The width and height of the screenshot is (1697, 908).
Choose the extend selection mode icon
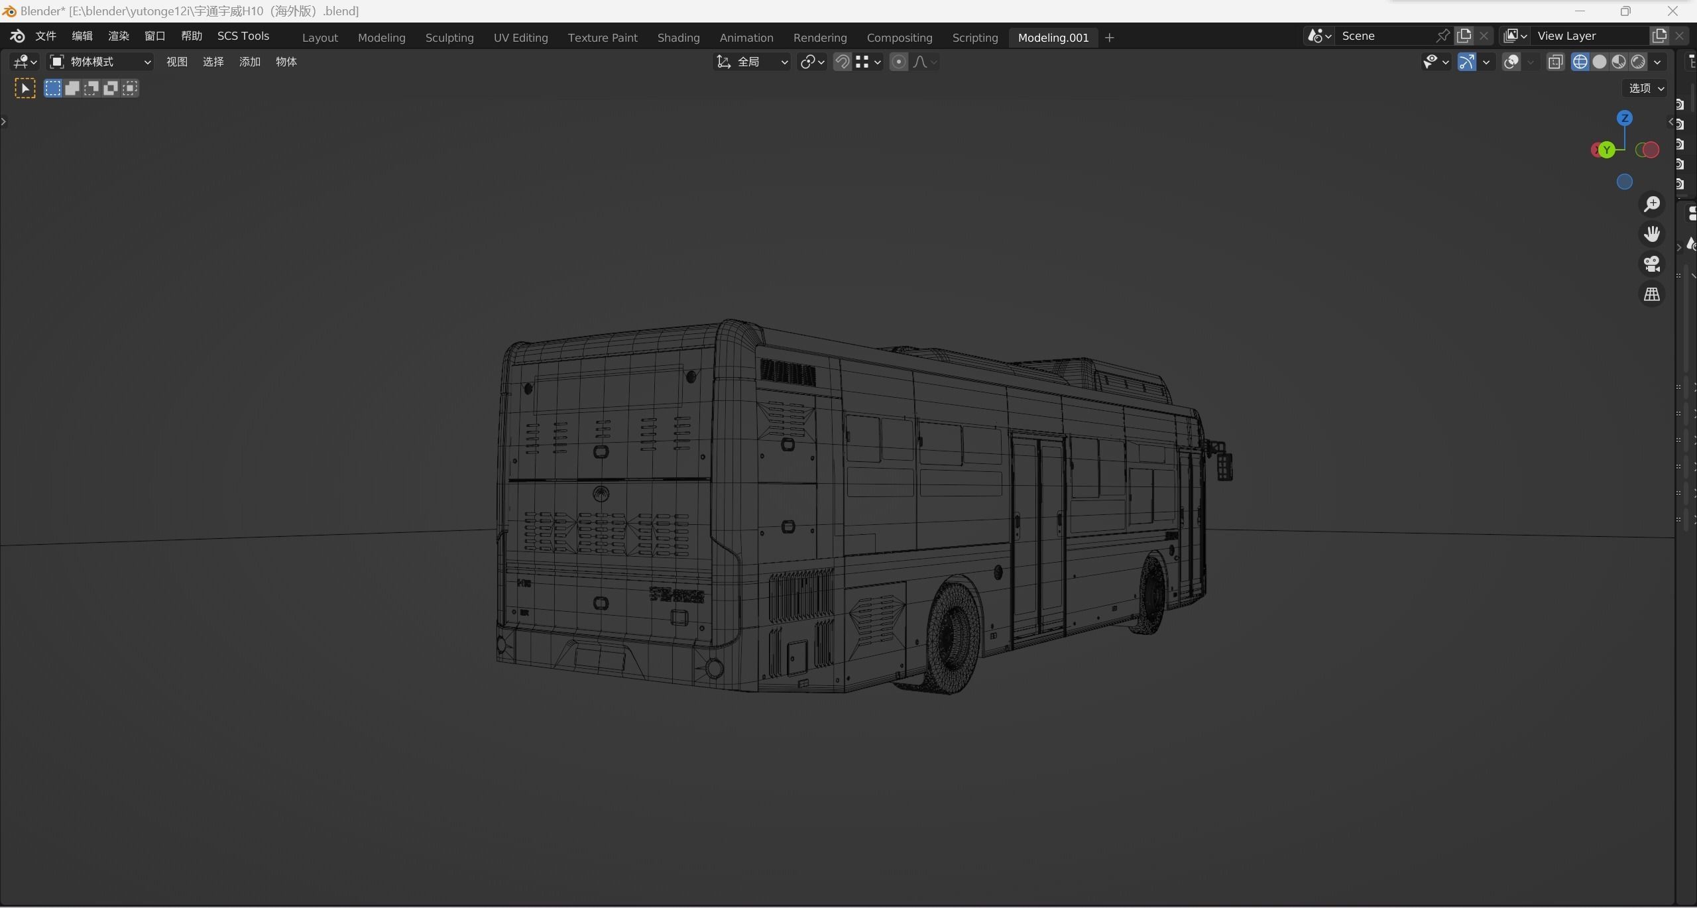(72, 88)
